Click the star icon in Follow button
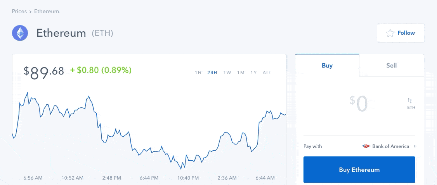437x185 pixels. point(390,33)
